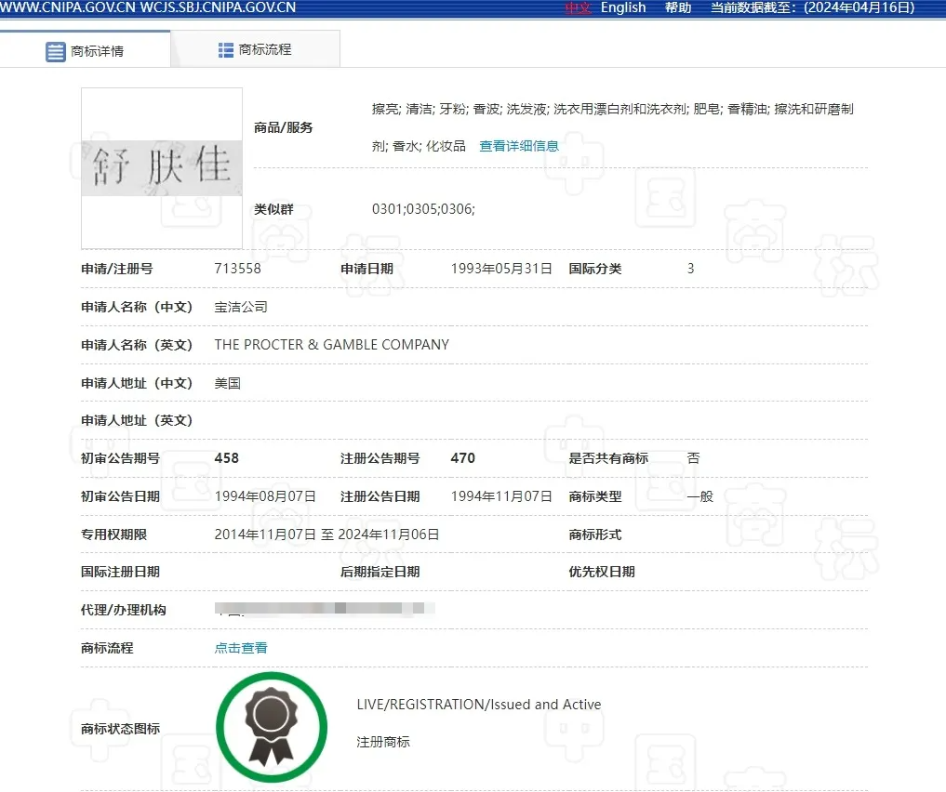Click trademark type value 一般
The height and width of the screenshot is (792, 946).
coord(700,496)
